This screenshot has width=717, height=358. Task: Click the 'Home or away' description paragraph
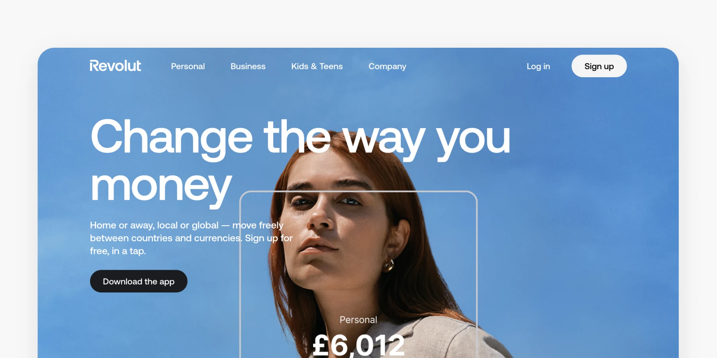191,238
